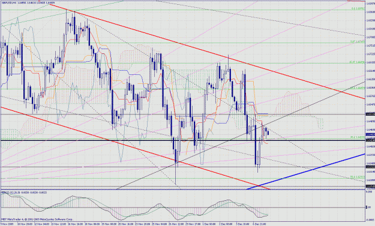This screenshot has height=226, width=375.
Task: Click the '26 Nov 12:00' time axis label
Action: pos(176,224)
